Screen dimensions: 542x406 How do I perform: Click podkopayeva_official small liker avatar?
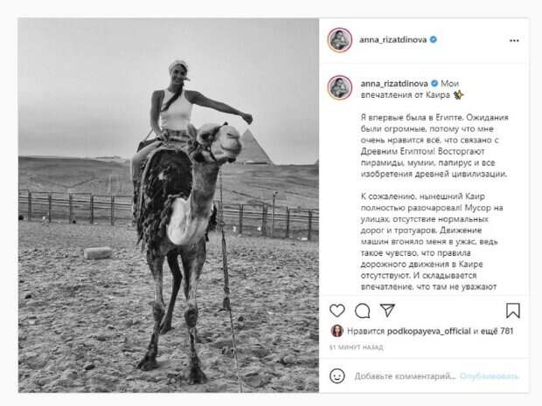point(337,331)
